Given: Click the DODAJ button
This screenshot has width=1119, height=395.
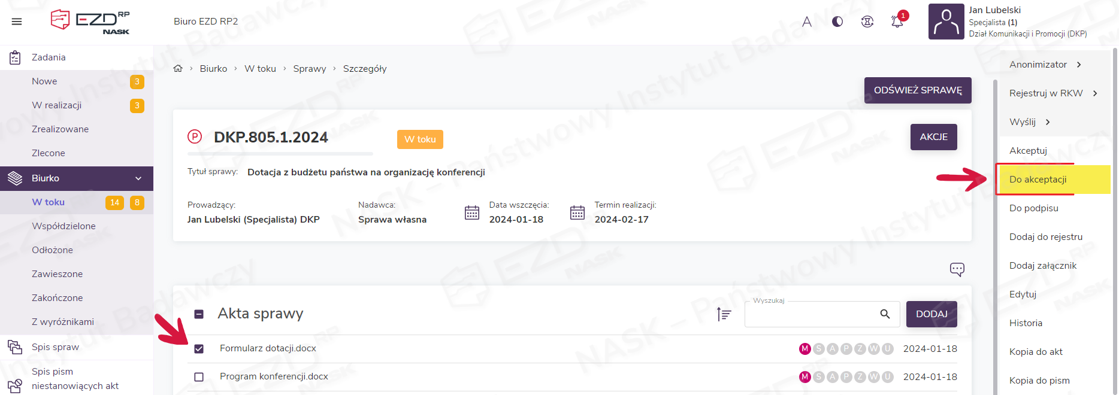Looking at the screenshot, I should pyautogui.click(x=931, y=314).
